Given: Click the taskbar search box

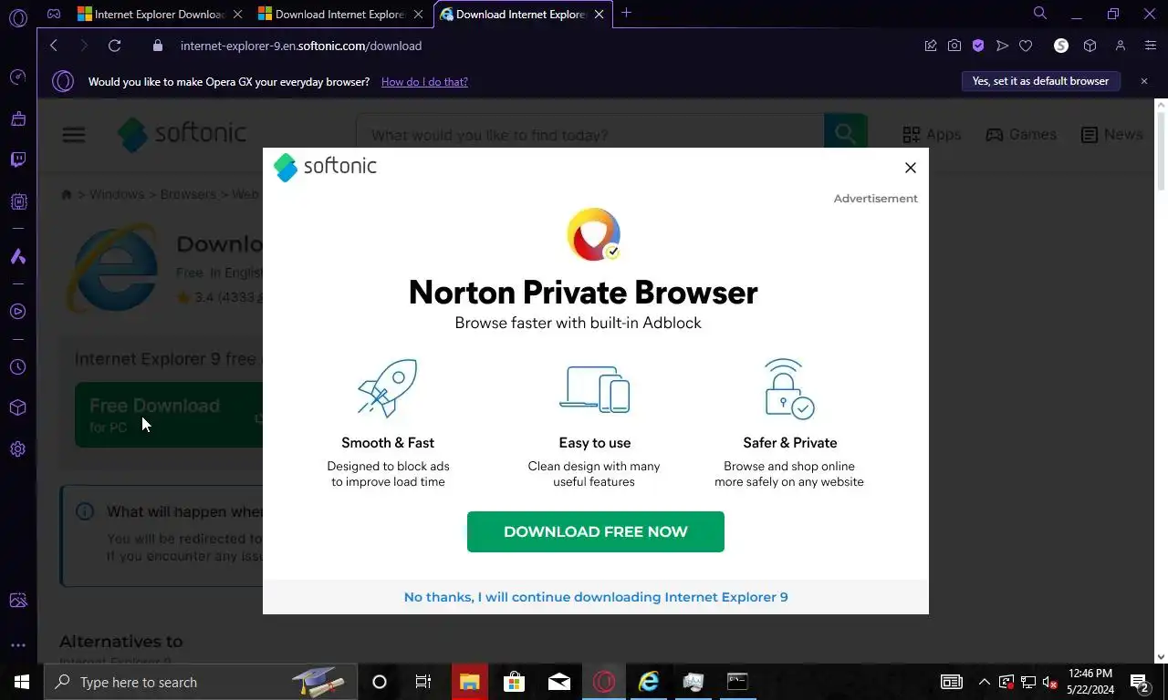Looking at the screenshot, I should tap(201, 682).
